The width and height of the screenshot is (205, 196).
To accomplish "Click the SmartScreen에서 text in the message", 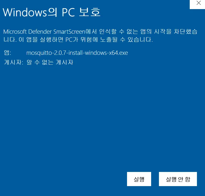I will (75, 32).
